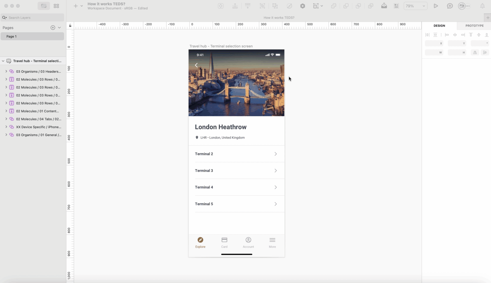Click the Union boolean operation icon
Image resolution: width=491 pixels, height=283 pixels.
coord(334,6)
